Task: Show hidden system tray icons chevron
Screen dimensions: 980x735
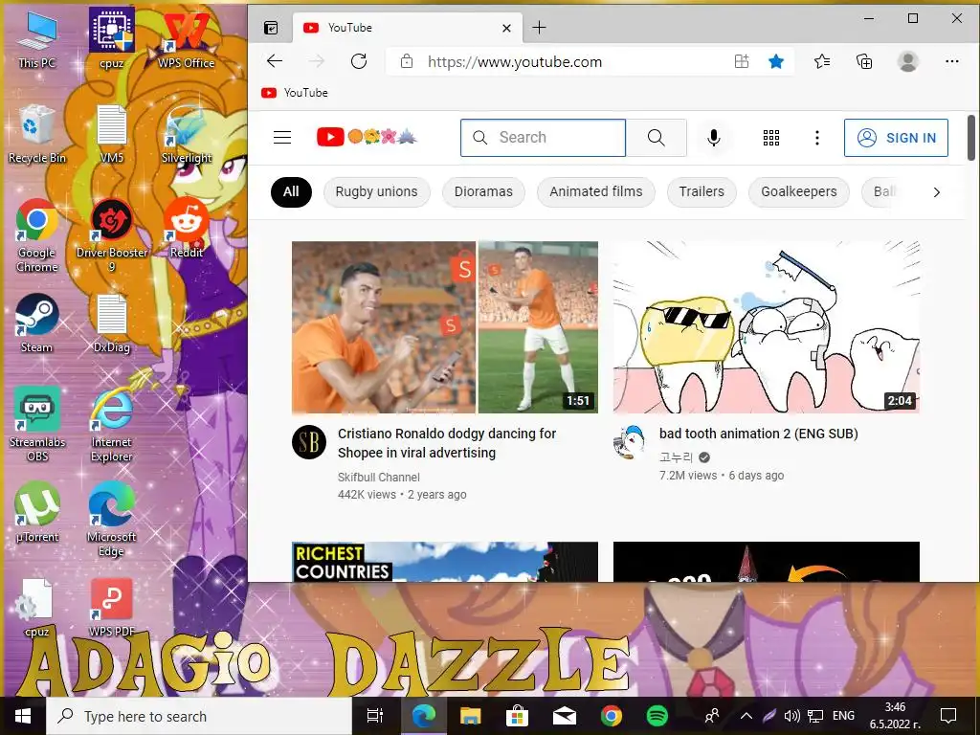Action: click(x=746, y=716)
